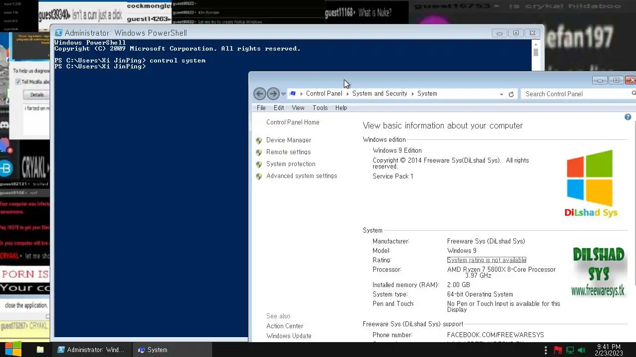Viewport: 636px width, 357px height.
Task: Open the Tools menu
Action: point(320,108)
